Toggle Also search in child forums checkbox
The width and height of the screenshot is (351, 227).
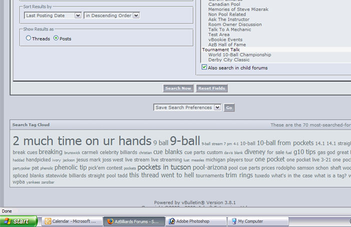pyautogui.click(x=204, y=67)
